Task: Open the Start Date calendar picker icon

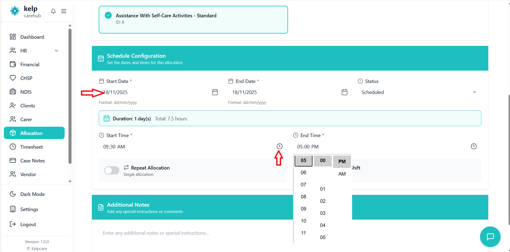Action: point(215,92)
